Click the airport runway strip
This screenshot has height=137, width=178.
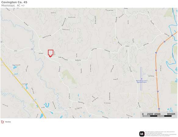(x=141, y=79)
